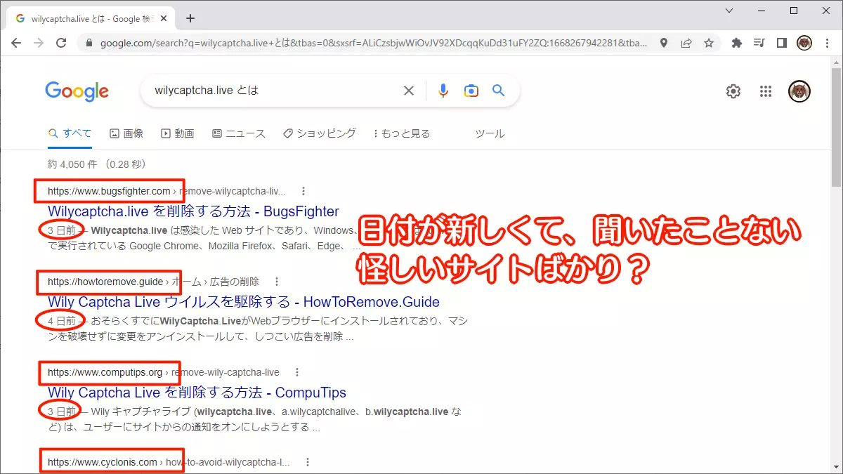The image size is (843, 474).
Task: Open Google Lens image search
Action: click(471, 91)
